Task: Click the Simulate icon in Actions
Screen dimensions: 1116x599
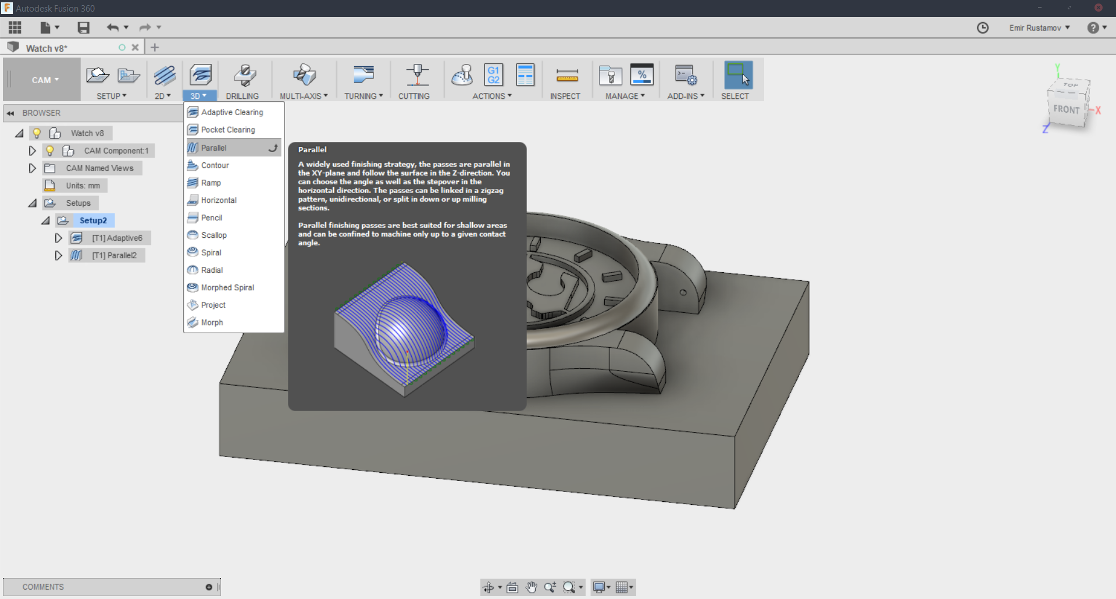Action: point(462,75)
